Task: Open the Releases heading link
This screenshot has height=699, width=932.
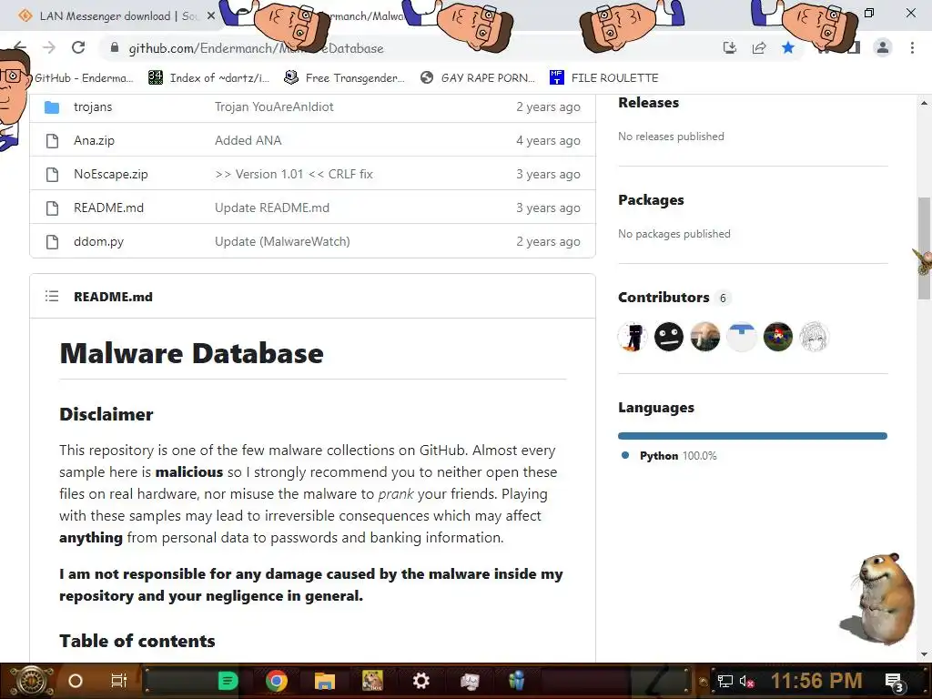Action: click(x=648, y=103)
